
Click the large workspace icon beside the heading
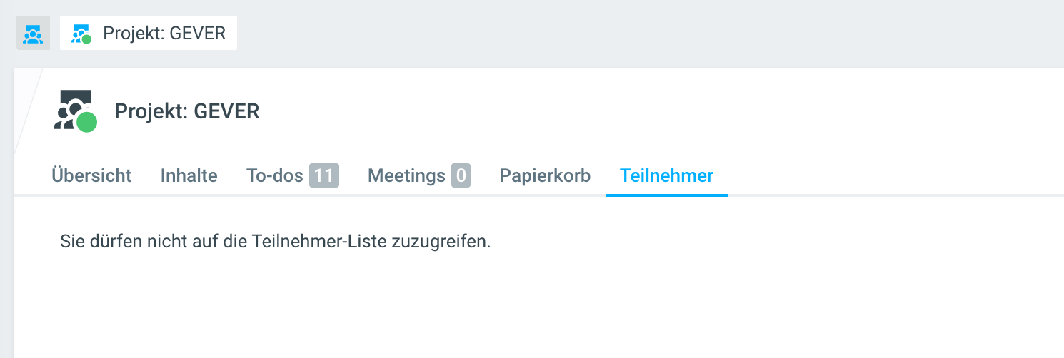[71, 108]
